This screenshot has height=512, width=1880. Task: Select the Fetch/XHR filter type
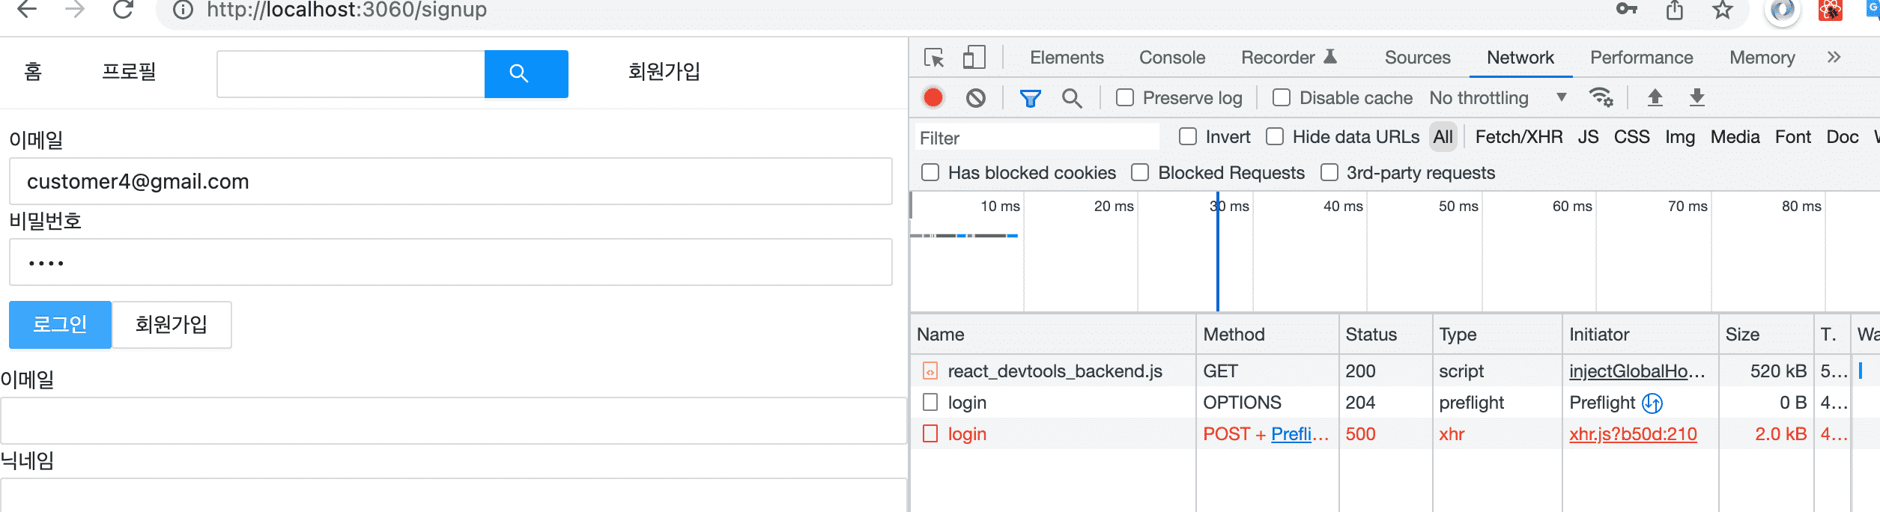pos(1518,137)
